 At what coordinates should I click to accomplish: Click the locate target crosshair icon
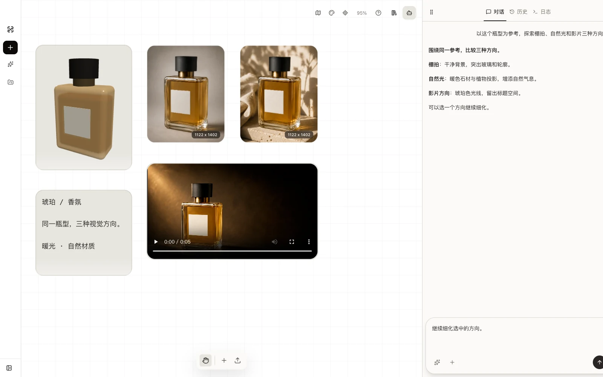pos(345,13)
